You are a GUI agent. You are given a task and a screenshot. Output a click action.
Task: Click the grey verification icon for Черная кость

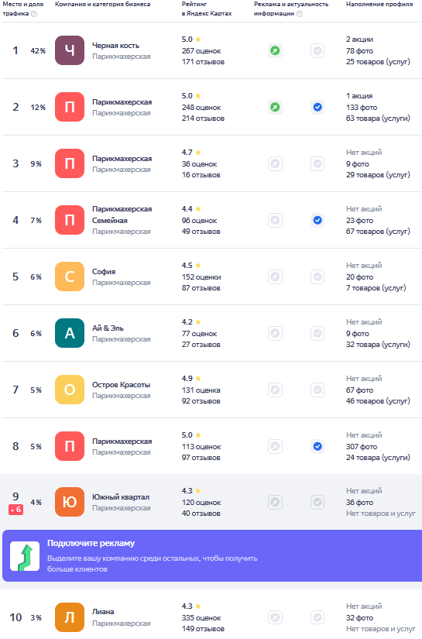(317, 51)
